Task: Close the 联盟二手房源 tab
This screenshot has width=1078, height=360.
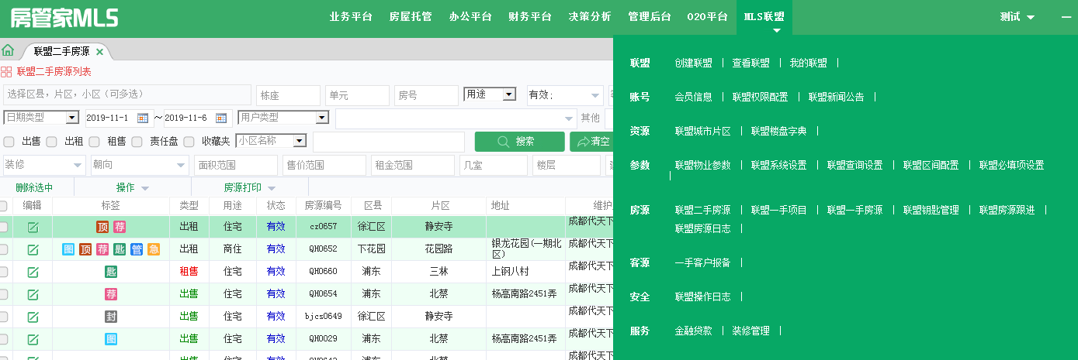Action: coord(99,52)
